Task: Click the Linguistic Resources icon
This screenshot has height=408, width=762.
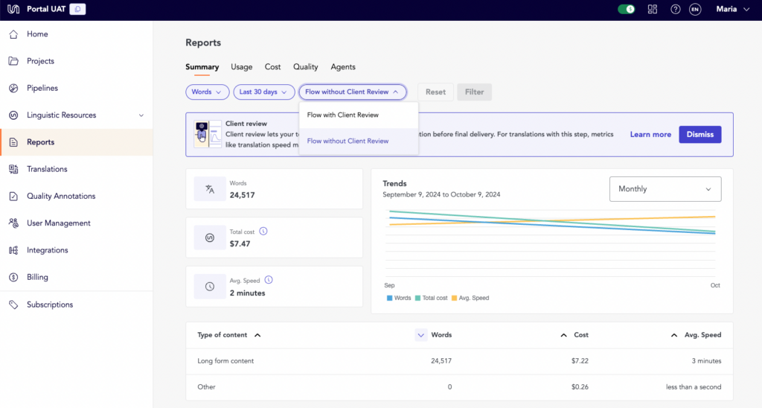Action: [x=13, y=115]
